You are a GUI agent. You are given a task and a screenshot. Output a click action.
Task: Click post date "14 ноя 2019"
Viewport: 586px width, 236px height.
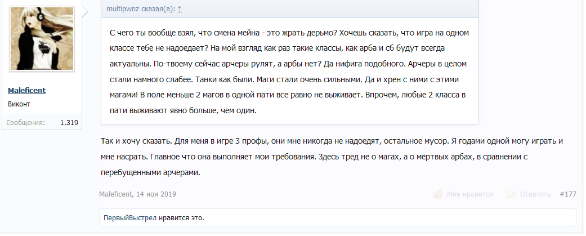click(156, 194)
